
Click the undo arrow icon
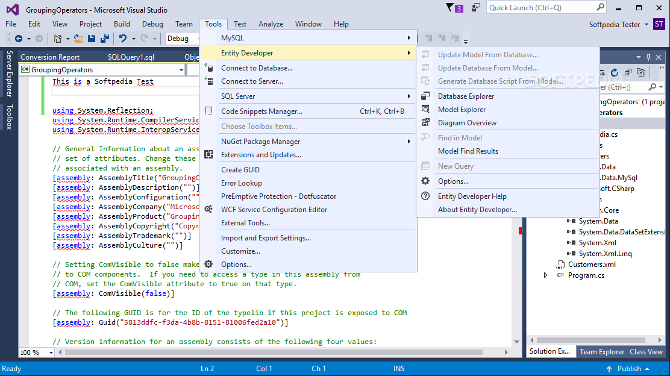pyautogui.click(x=123, y=39)
